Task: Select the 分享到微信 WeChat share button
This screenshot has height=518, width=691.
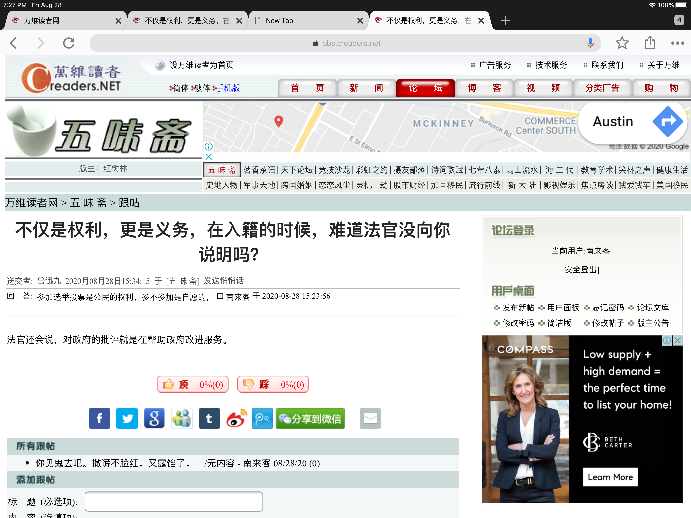Action: click(x=310, y=418)
